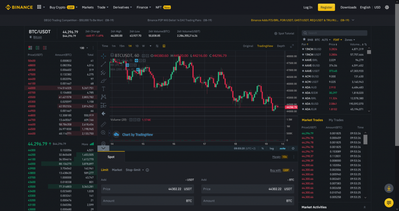Show both bids and asks order book view

[x=30, y=48]
